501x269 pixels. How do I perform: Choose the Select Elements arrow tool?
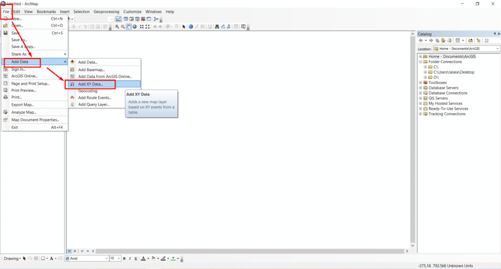(x=184, y=27)
